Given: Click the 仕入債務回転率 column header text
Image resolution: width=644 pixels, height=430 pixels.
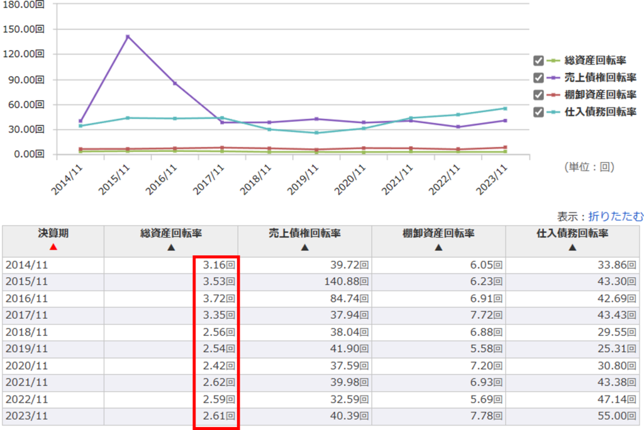Looking at the screenshot, I should tap(572, 233).
